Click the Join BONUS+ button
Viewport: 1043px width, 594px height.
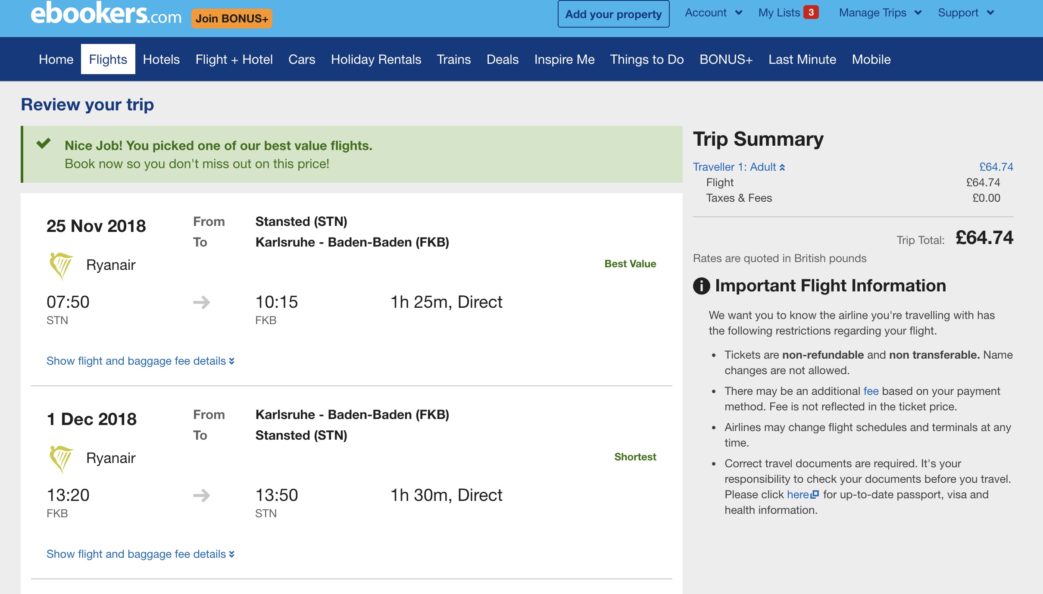pyautogui.click(x=232, y=18)
